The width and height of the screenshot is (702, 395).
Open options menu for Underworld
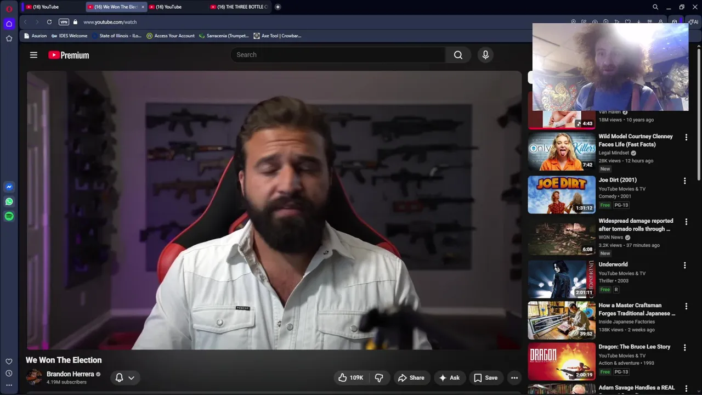[x=684, y=265]
